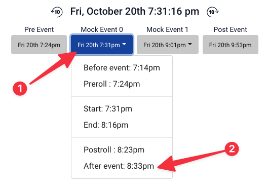Click the rewind 10 seconds icon
The image size is (268, 190).
pyautogui.click(x=57, y=12)
